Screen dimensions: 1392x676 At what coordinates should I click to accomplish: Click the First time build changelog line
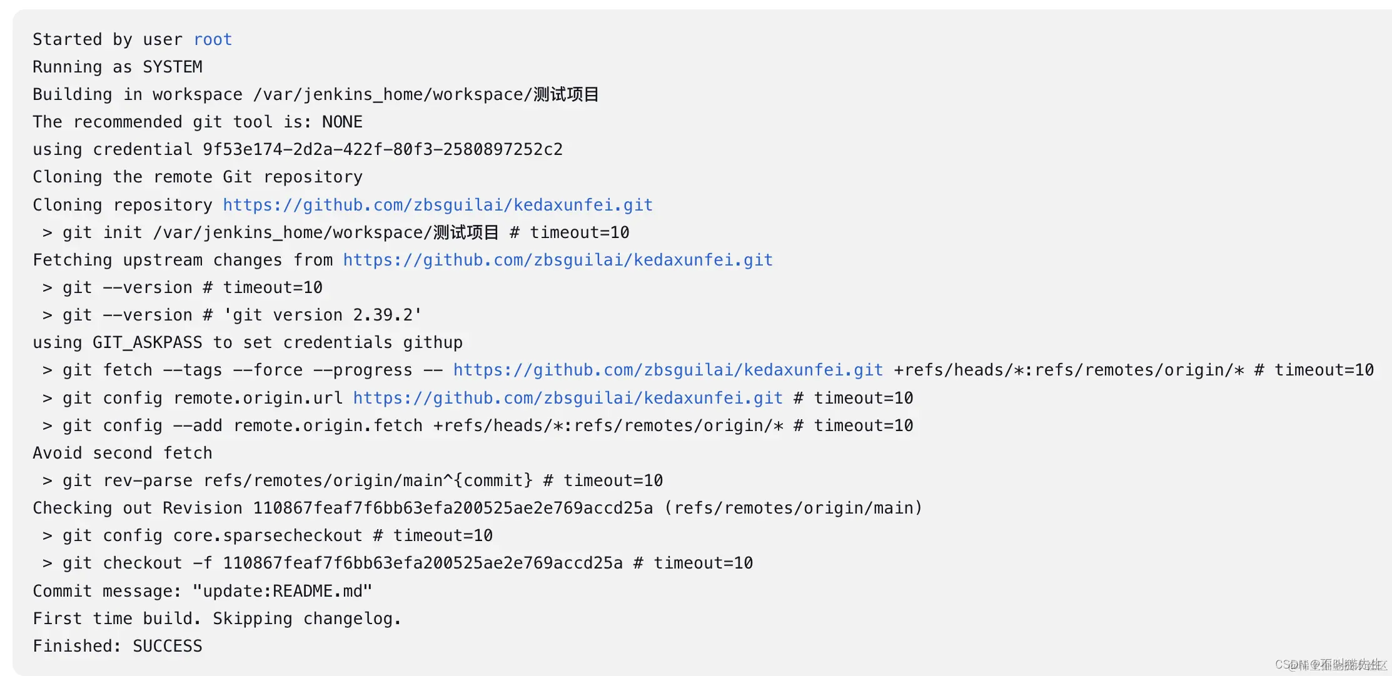(x=217, y=619)
